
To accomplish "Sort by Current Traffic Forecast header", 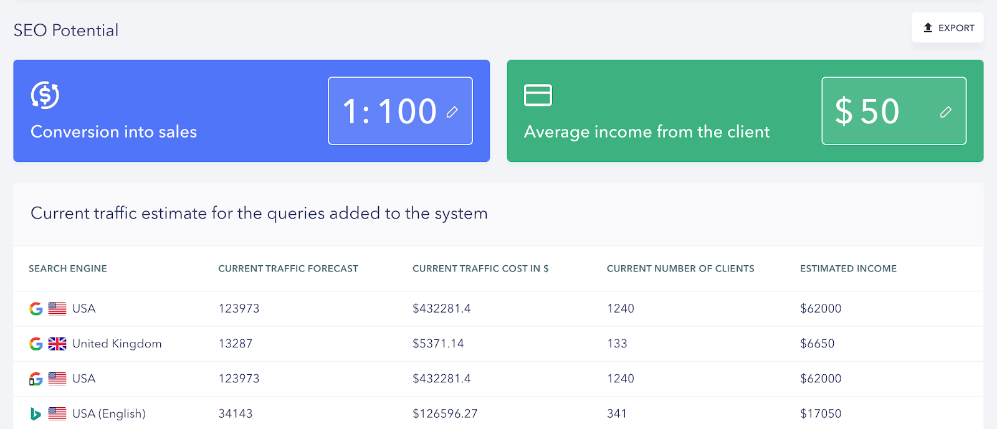I will coord(288,268).
